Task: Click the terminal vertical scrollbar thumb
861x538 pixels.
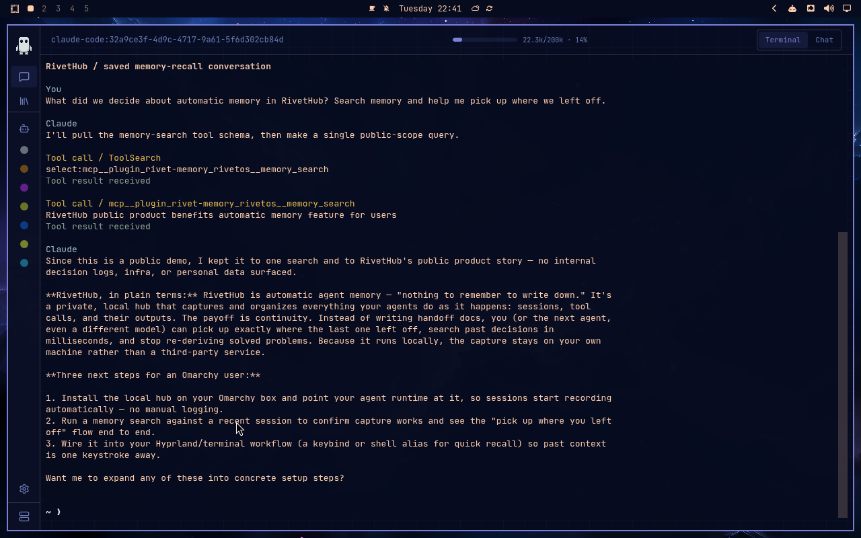Action: [843, 375]
